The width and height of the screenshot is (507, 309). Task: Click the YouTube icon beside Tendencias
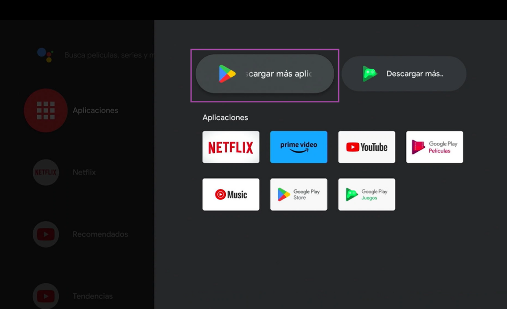[46, 296]
